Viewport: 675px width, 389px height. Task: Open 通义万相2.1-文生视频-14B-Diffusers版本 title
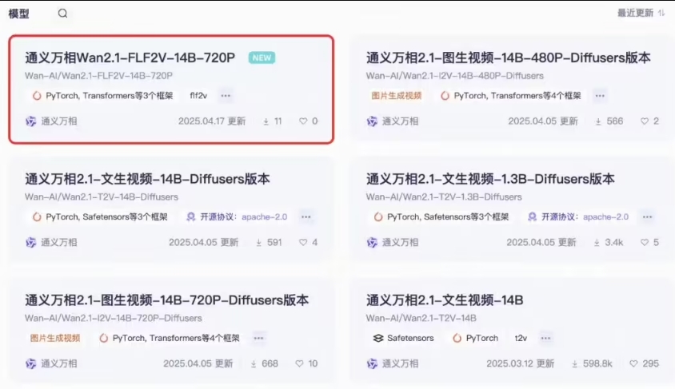pos(147,179)
